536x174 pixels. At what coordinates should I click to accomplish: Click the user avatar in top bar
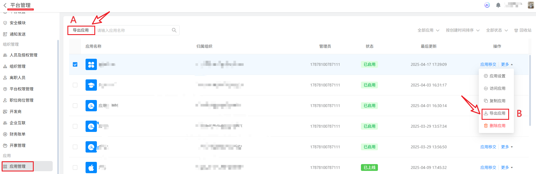coord(531,5)
